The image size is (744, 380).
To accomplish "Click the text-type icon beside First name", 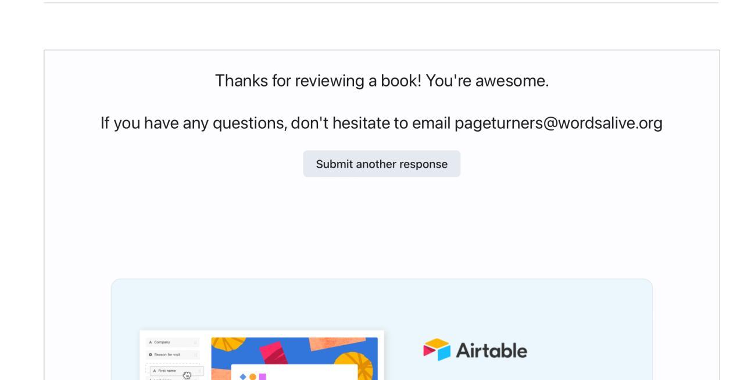I will [x=154, y=370].
